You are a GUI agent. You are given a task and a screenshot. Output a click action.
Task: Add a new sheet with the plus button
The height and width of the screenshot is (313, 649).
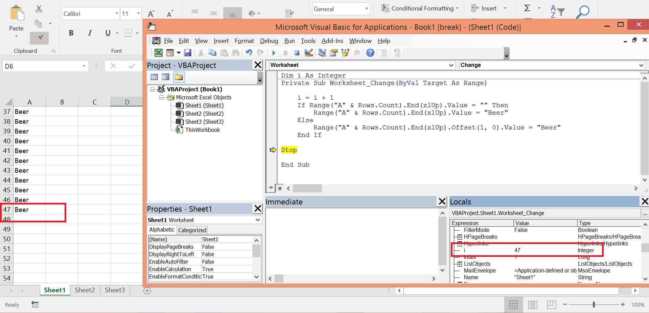147,291
